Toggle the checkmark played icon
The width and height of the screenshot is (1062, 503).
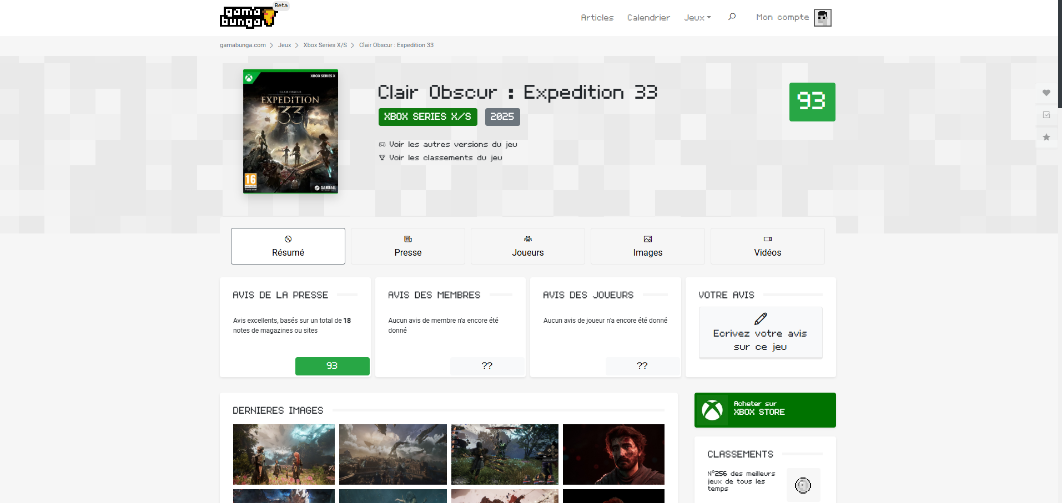1046,115
